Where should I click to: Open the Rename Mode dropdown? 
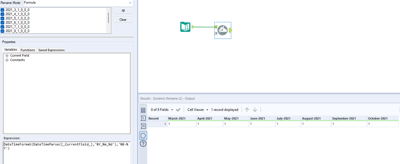[78, 3]
